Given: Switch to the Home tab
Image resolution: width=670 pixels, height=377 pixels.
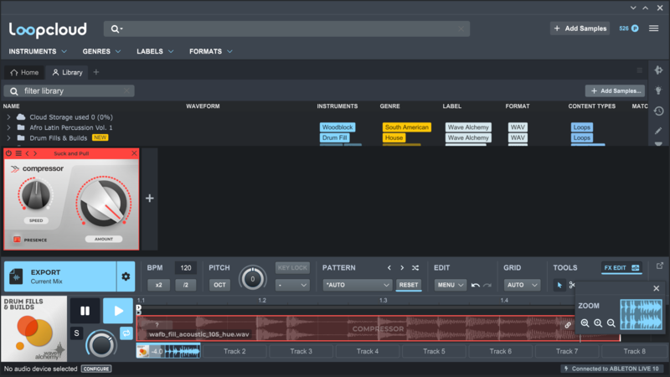Looking at the screenshot, I should 24,72.
